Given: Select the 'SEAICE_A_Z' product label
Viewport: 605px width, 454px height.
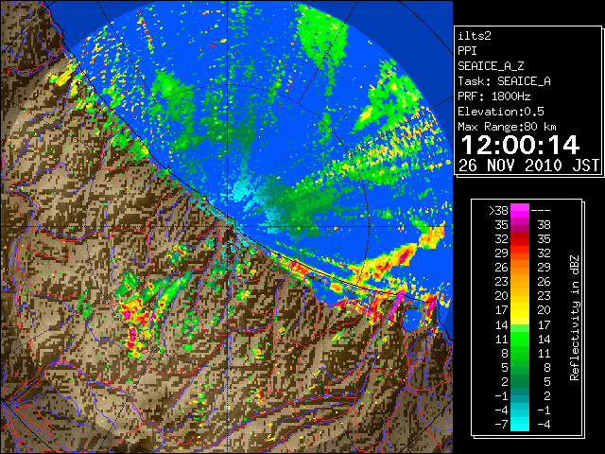Looking at the screenshot, I should (x=491, y=66).
